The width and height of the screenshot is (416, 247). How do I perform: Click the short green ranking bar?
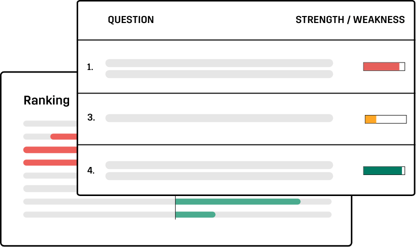pyautogui.click(x=195, y=214)
